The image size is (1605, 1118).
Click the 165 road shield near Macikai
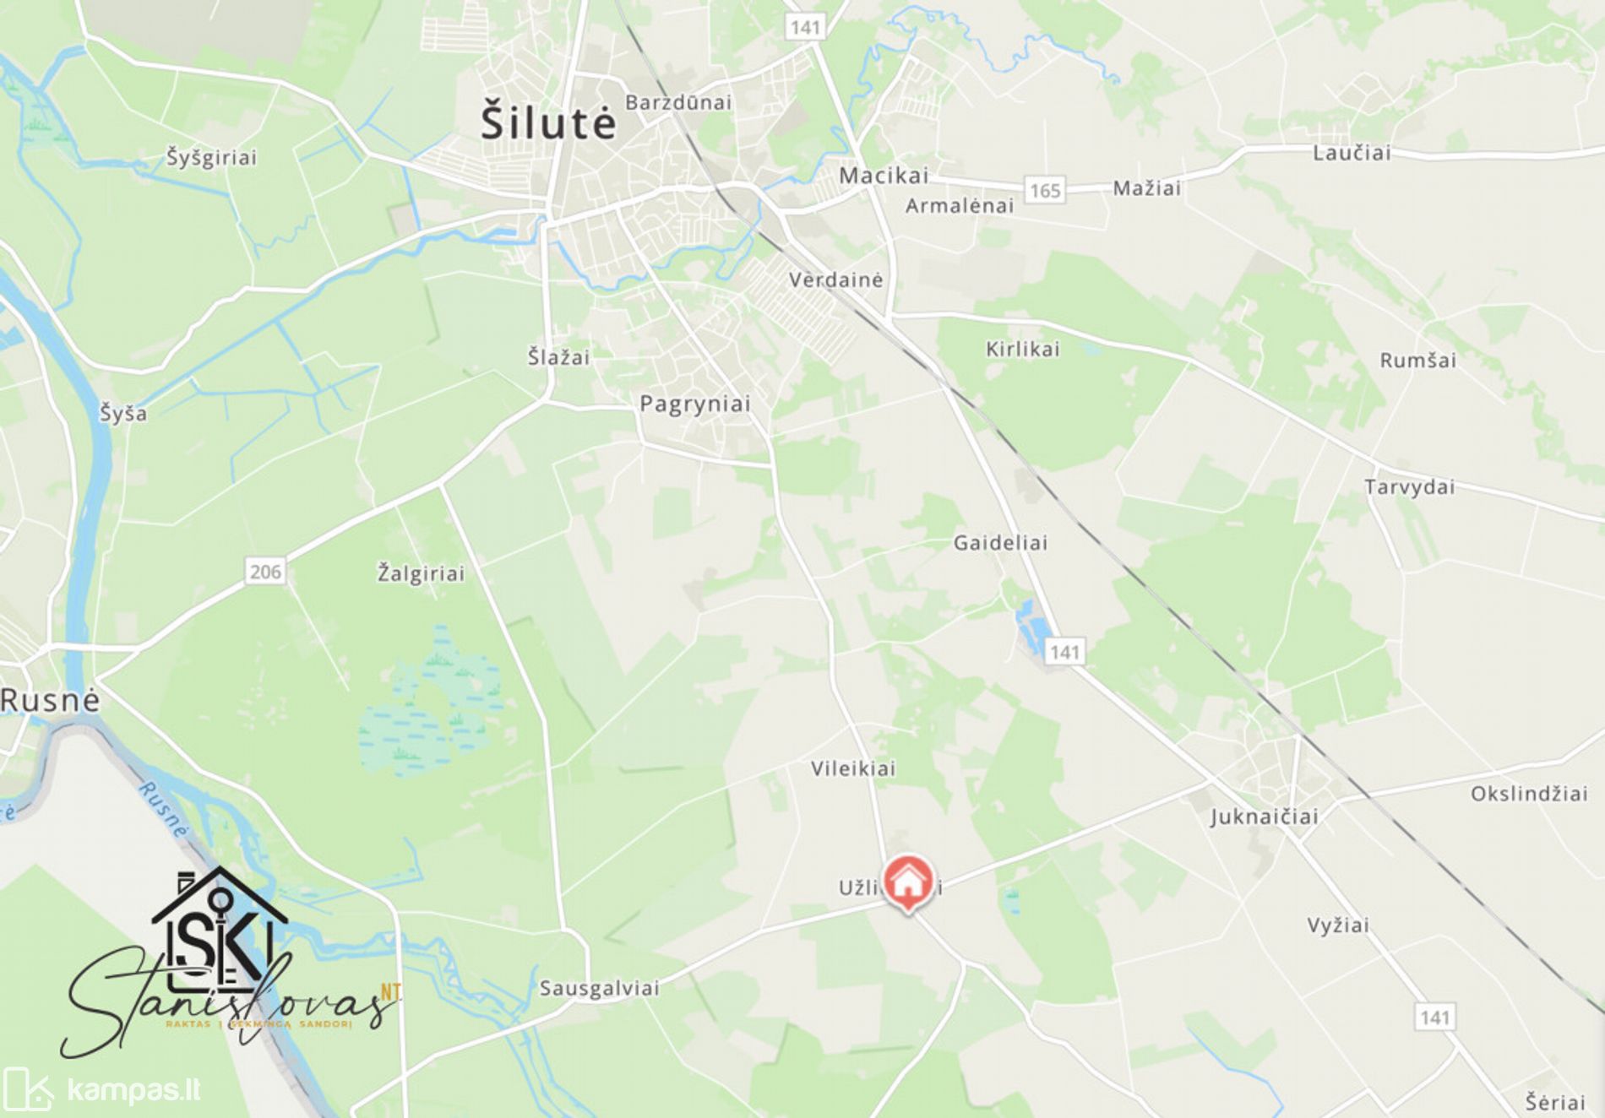point(1045,190)
